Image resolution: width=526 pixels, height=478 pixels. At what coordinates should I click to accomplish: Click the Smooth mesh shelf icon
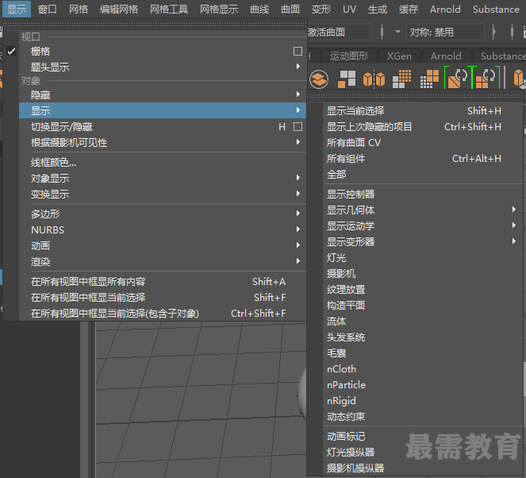point(402,79)
